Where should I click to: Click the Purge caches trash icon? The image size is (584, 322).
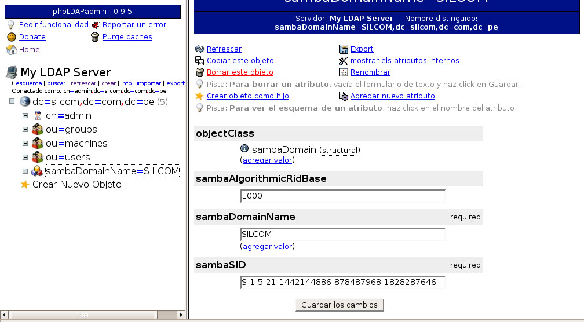point(95,37)
